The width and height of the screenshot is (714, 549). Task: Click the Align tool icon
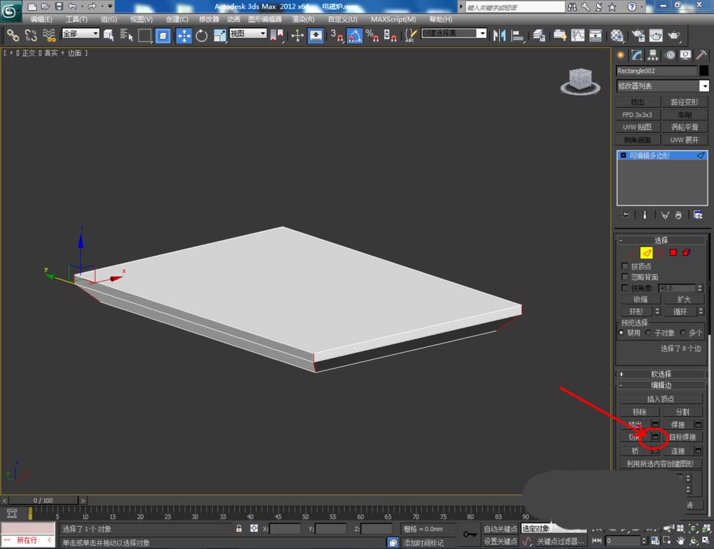point(517,36)
